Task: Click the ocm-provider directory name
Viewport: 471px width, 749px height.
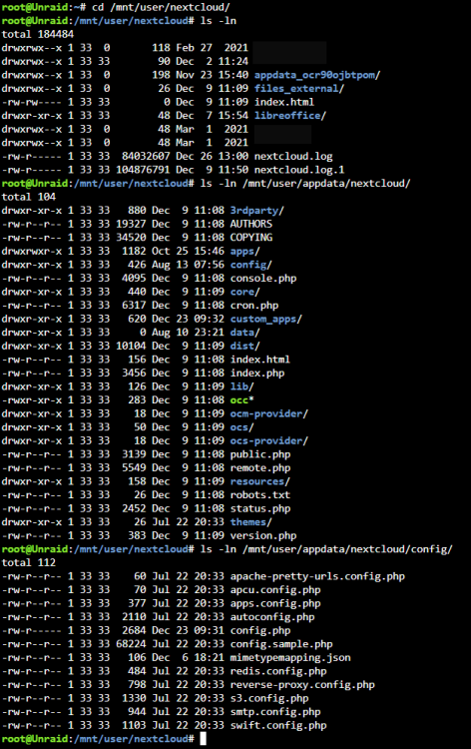Action: click(x=268, y=413)
